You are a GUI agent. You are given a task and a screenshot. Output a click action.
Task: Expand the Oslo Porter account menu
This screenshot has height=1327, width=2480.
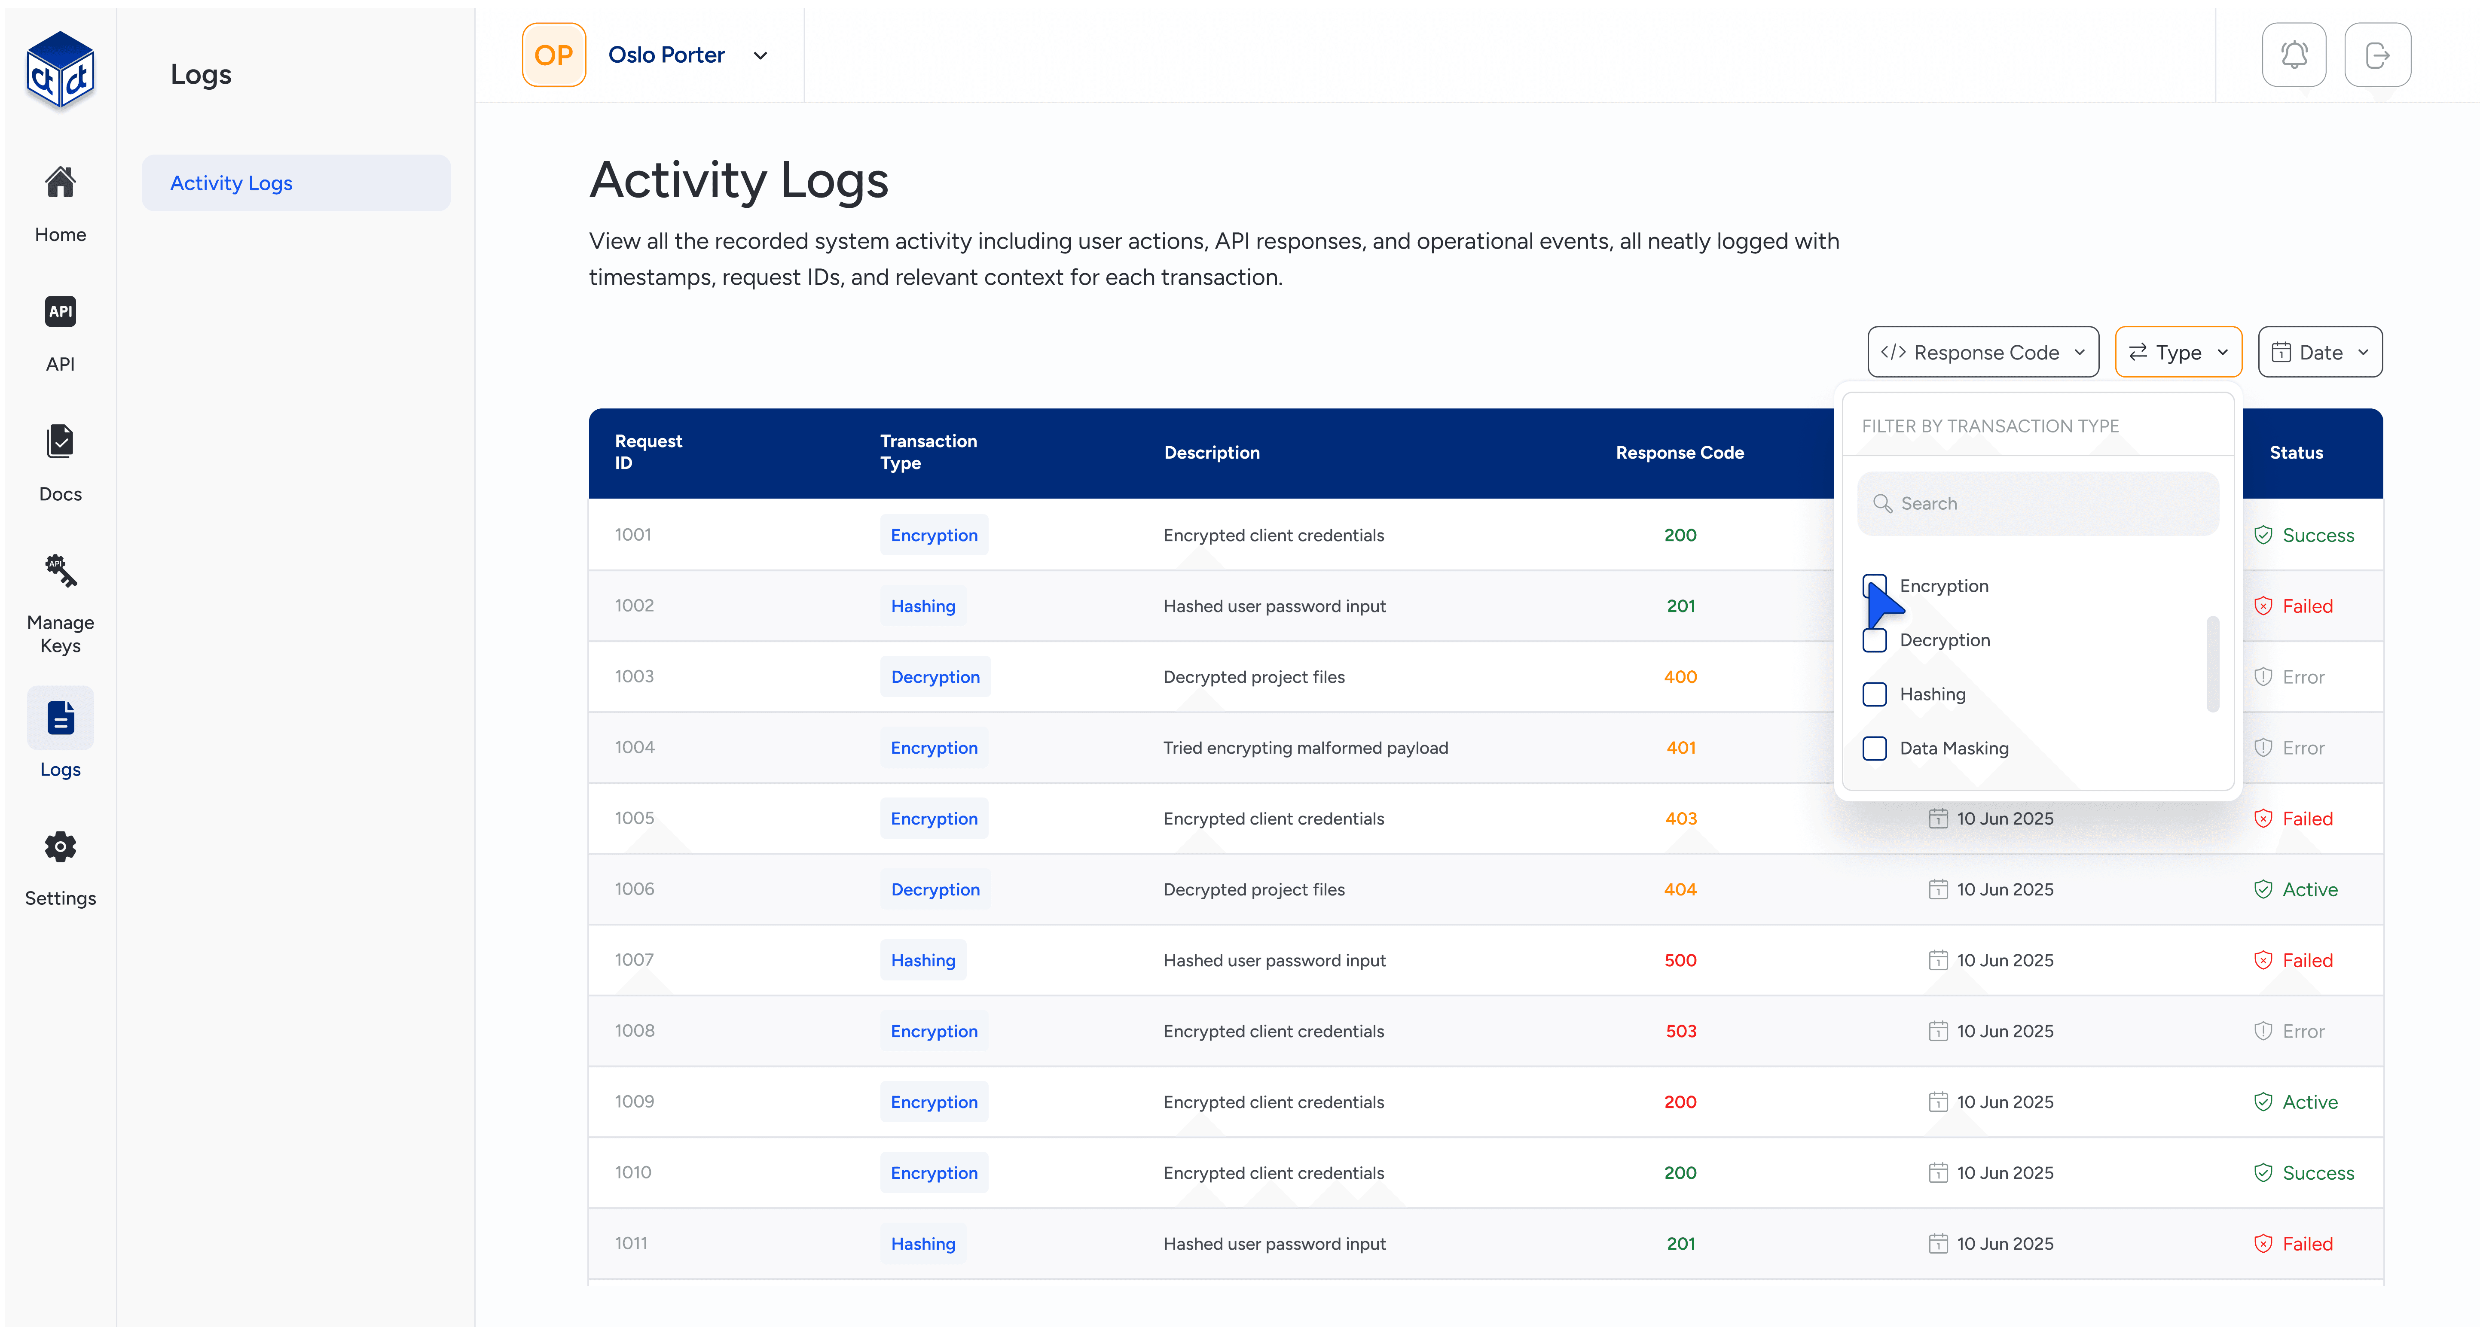click(760, 56)
